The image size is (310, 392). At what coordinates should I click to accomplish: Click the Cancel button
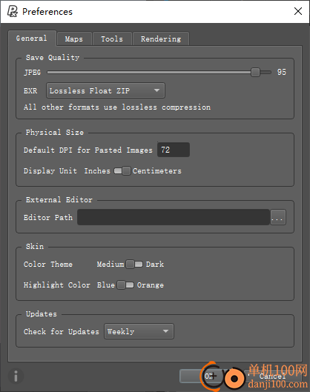point(272,376)
